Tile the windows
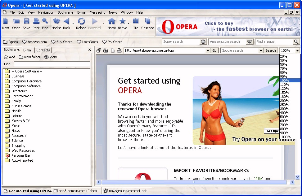The height and width of the screenshot is (196, 302). (136, 24)
